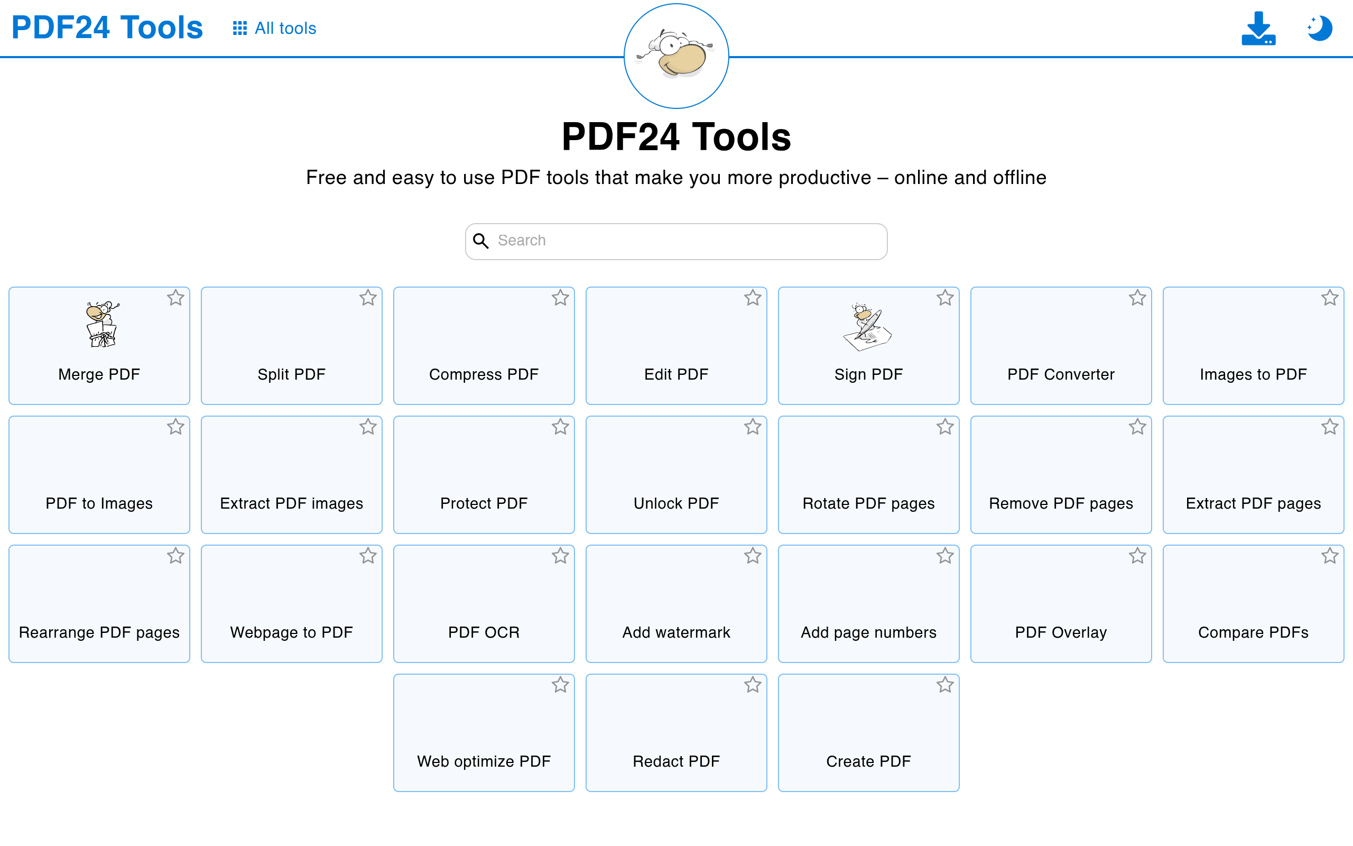Star the Unlock PDF tile
The height and width of the screenshot is (846, 1353).
pos(753,427)
